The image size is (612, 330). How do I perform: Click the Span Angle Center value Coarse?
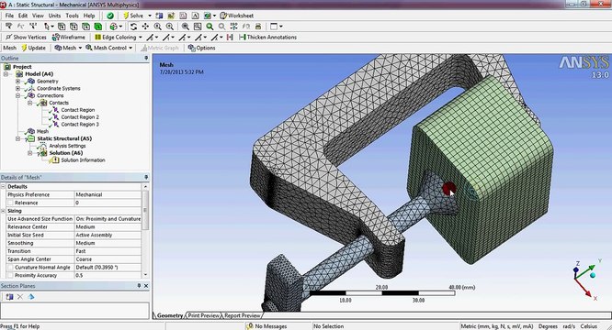click(x=108, y=259)
